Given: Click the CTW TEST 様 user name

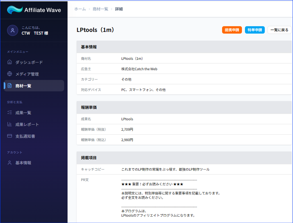Looking at the screenshot, I should pos(35,33).
